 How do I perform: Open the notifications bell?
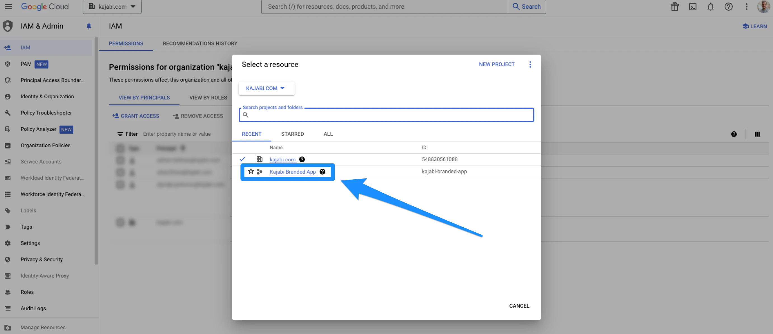click(x=711, y=7)
